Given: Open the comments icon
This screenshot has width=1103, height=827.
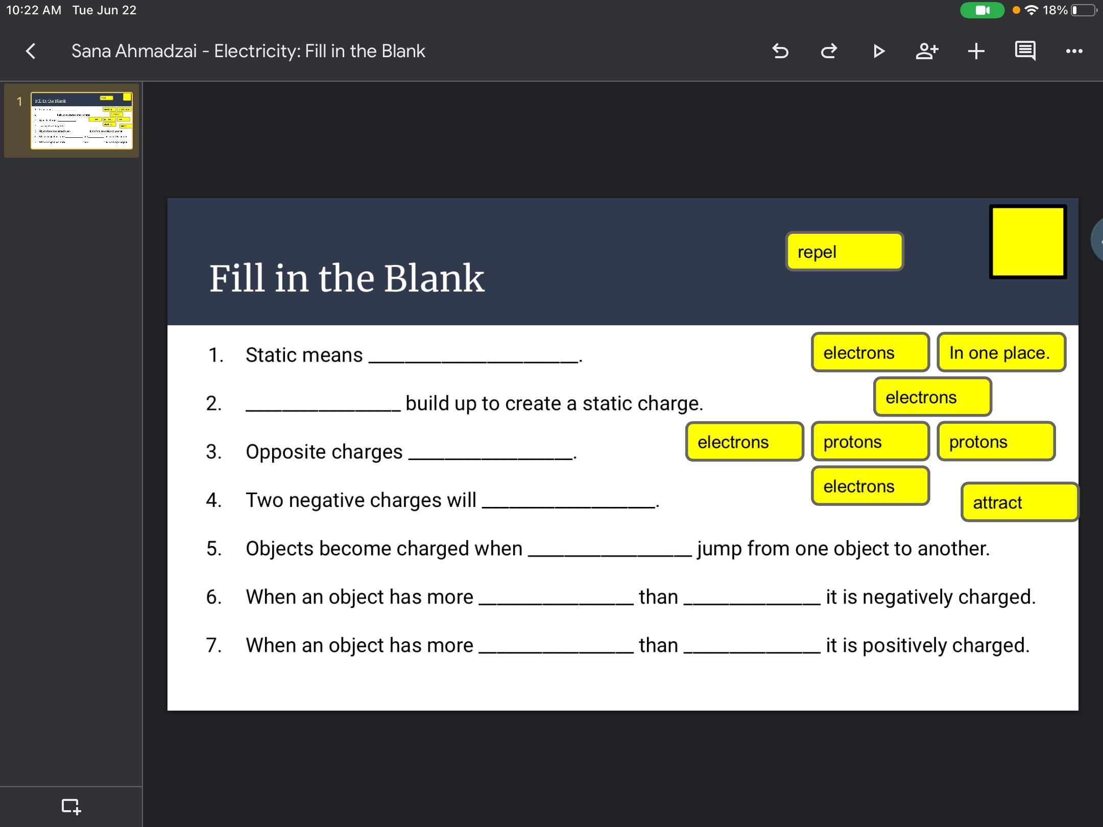Looking at the screenshot, I should [1025, 51].
